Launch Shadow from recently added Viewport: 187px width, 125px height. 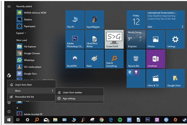(24, 19)
